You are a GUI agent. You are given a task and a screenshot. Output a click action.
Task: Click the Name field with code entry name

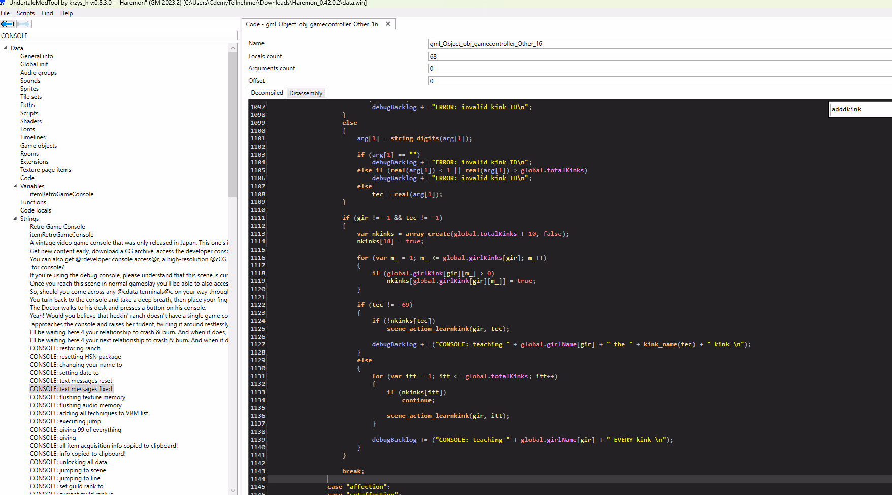[659, 44]
